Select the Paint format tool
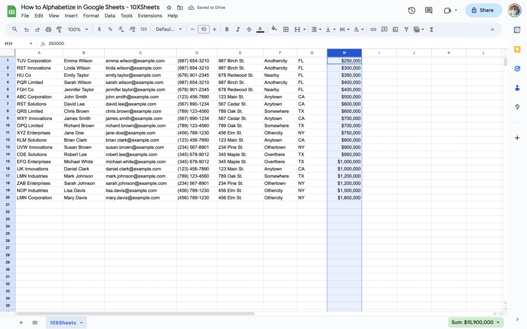This screenshot has width=527, height=329. click(58, 29)
